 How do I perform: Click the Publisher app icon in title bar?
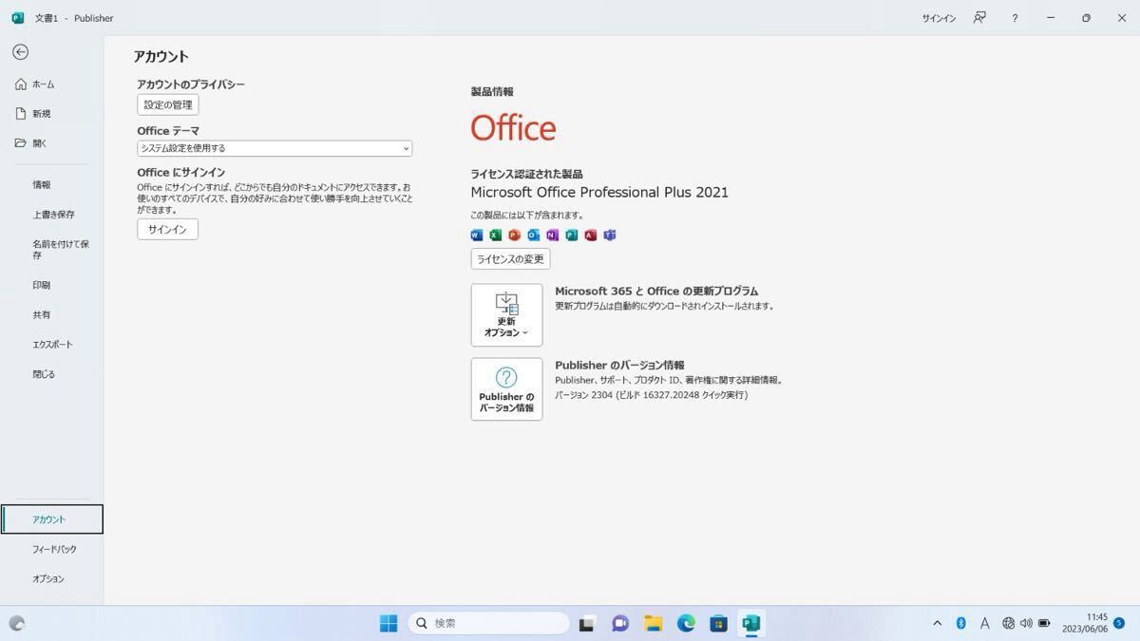(17, 18)
